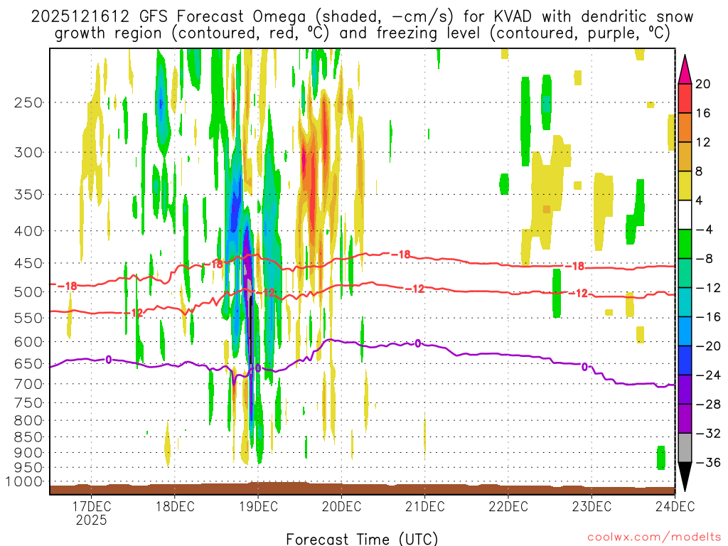Click the purple 0 freezing level label near 21DEC
The height and width of the screenshot is (546, 728).
418,343
